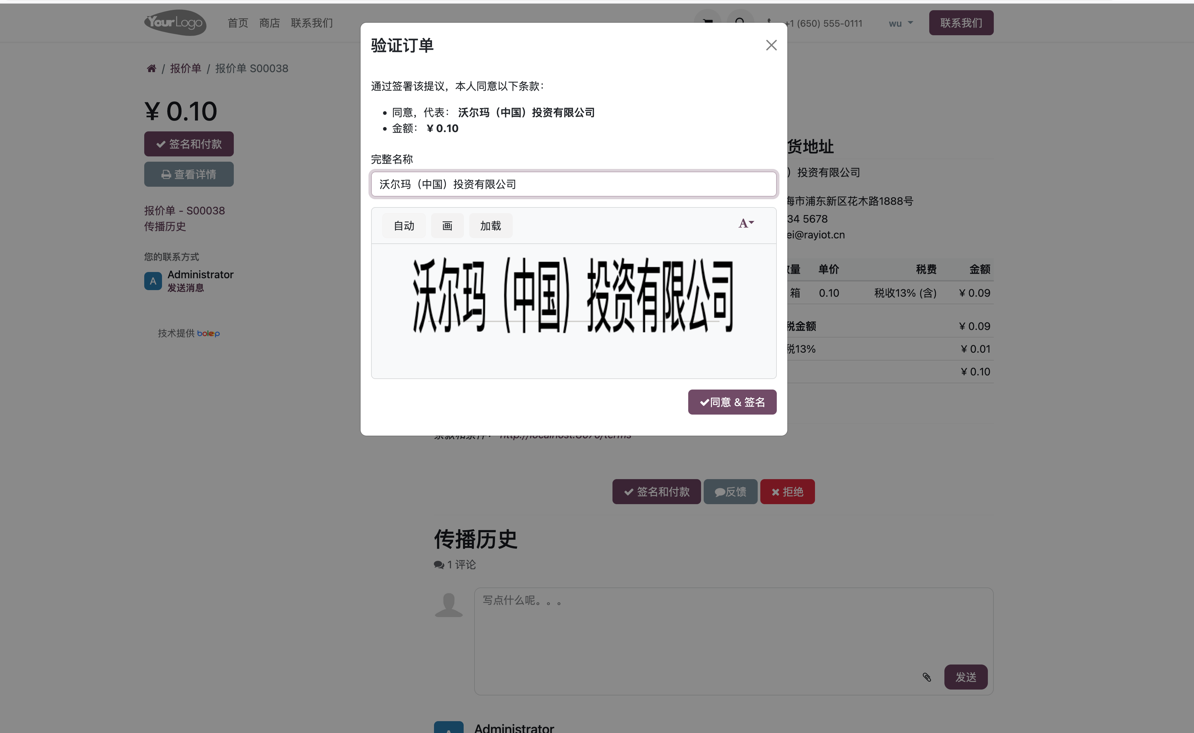The image size is (1194, 733).
Task: Close the 验证订单 dialog
Action: 771,45
